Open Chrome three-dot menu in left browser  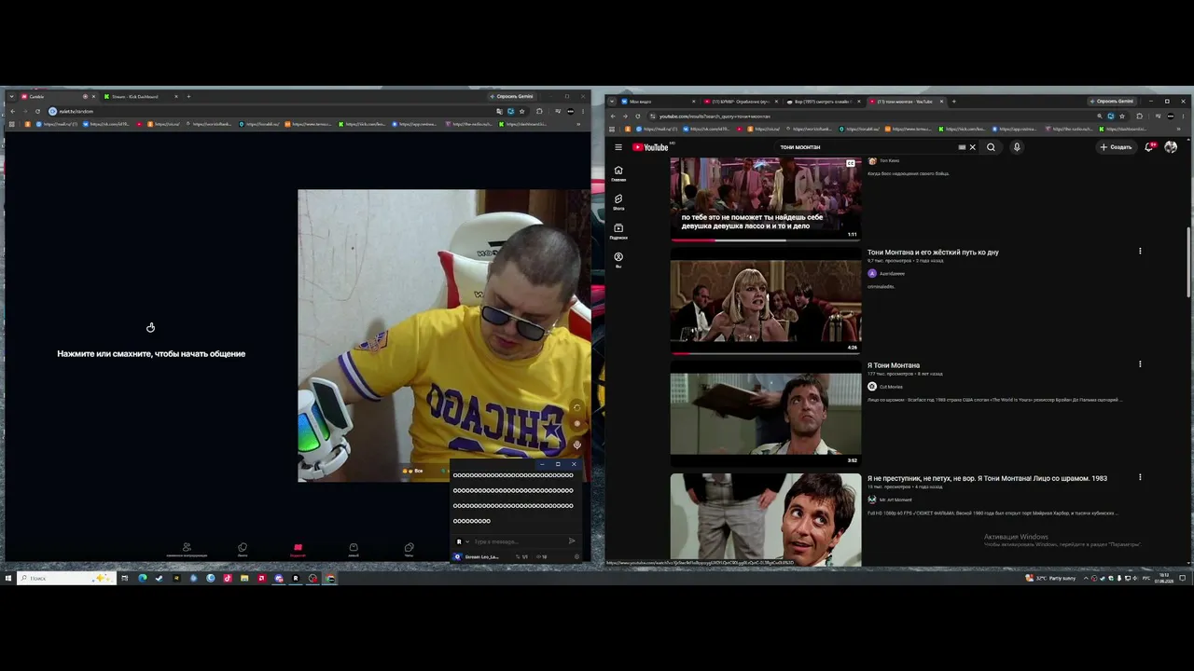click(x=583, y=111)
